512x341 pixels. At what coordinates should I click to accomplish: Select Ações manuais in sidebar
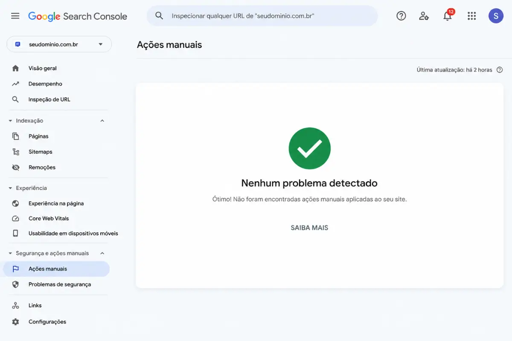point(56,269)
